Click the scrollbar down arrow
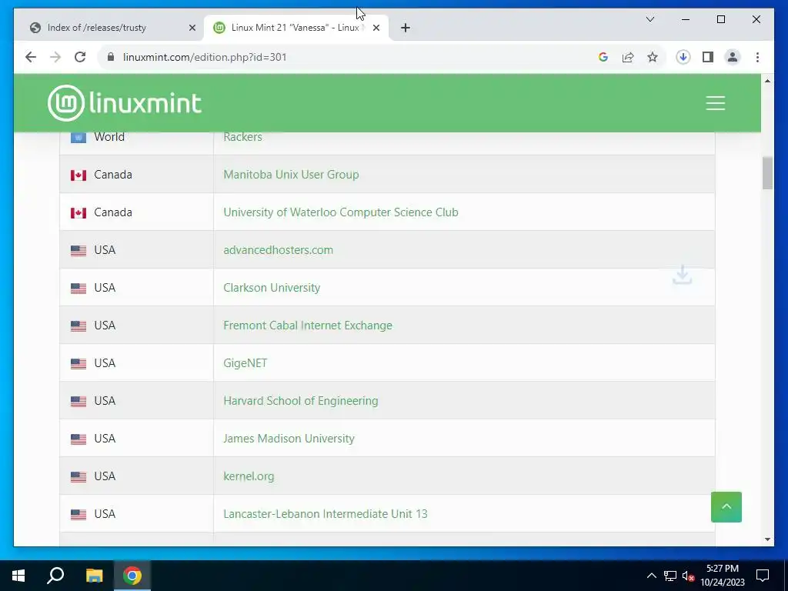This screenshot has width=788, height=591. pos(767,539)
